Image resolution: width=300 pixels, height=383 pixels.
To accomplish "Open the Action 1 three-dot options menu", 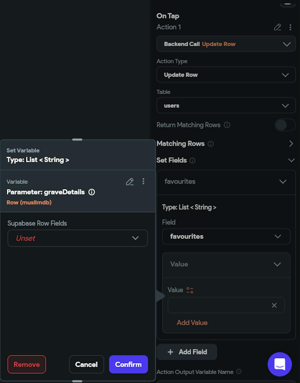I will pyautogui.click(x=290, y=27).
